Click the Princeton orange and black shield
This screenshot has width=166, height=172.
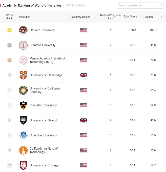pos(23,105)
